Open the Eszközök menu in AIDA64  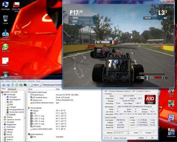[x=31, y=81]
